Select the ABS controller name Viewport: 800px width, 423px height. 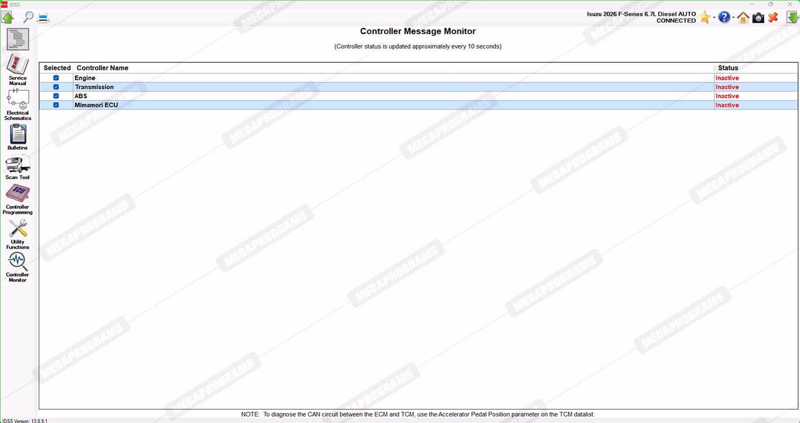81,96
